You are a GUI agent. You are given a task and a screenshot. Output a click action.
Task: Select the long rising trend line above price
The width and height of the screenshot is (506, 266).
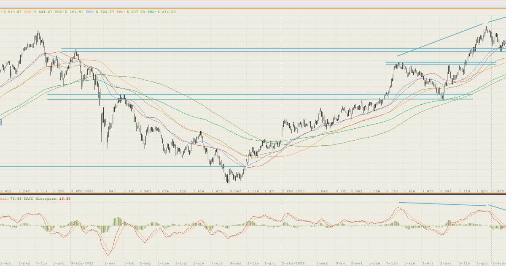[x=439, y=41]
